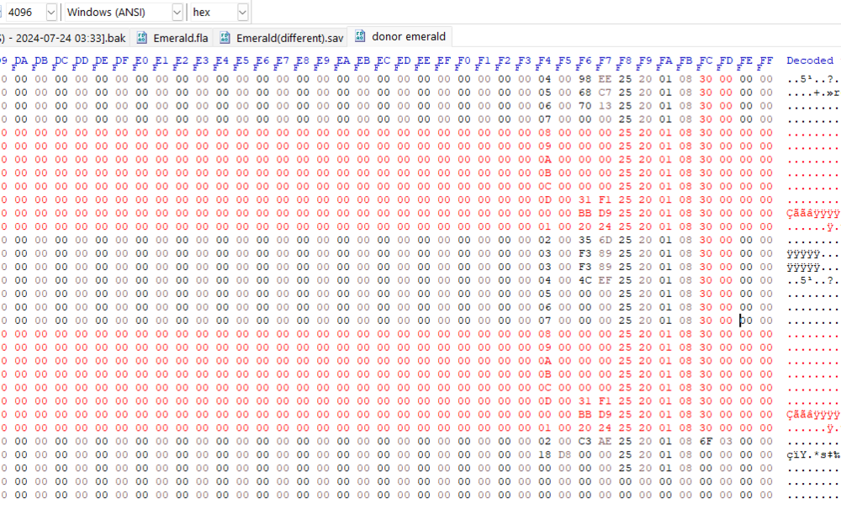The width and height of the screenshot is (841, 520).
Task: Switch to the Emerald(different).sav tab
Action: [x=289, y=38]
